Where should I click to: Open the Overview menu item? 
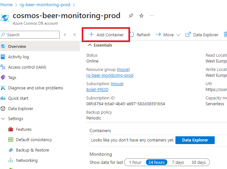(40, 46)
